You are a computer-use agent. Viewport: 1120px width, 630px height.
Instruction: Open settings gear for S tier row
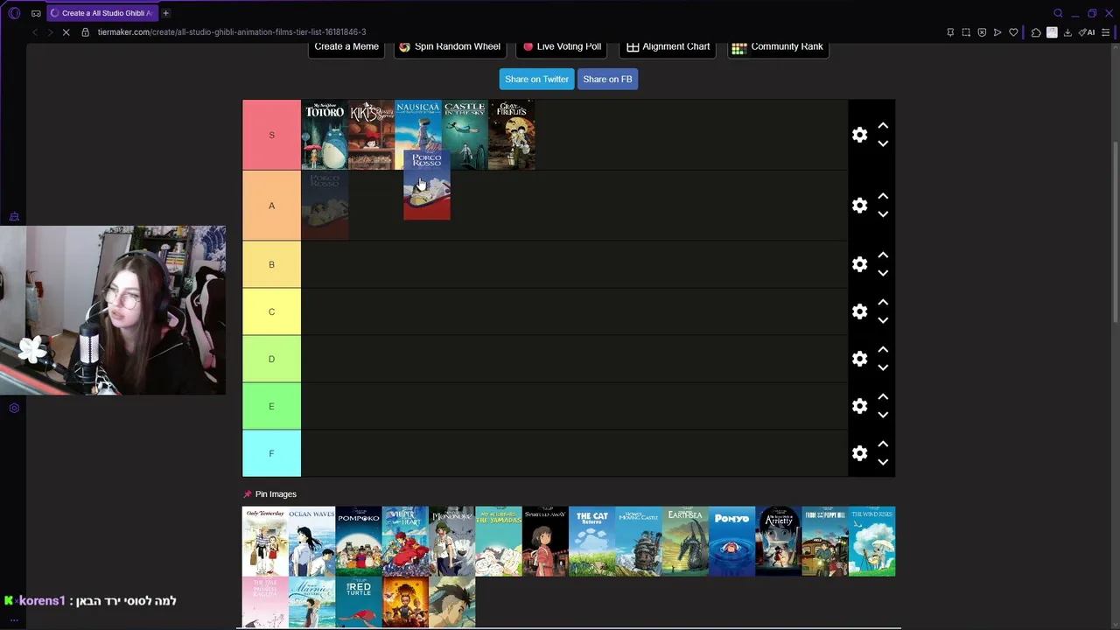(x=860, y=135)
